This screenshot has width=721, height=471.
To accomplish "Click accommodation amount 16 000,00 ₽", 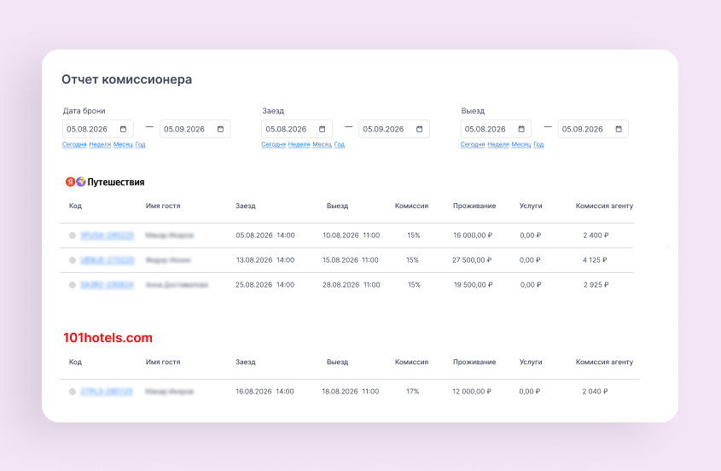I will (473, 235).
